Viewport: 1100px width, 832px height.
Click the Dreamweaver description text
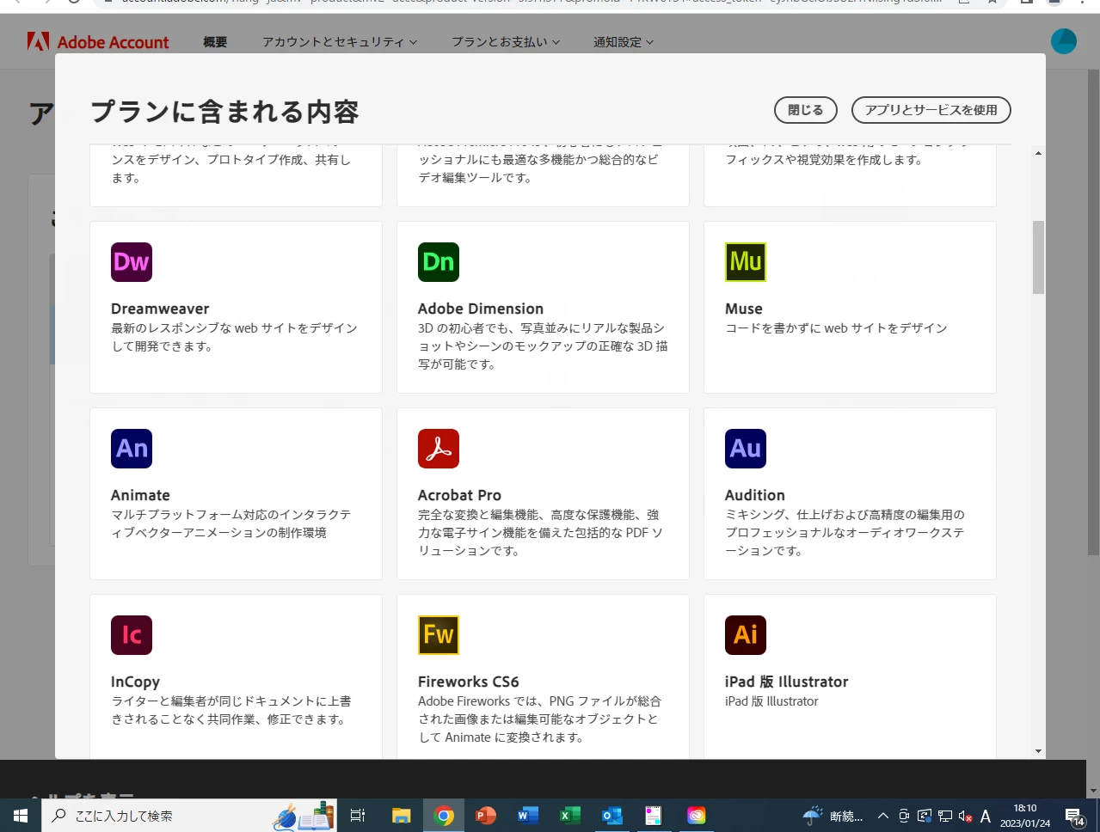click(234, 337)
